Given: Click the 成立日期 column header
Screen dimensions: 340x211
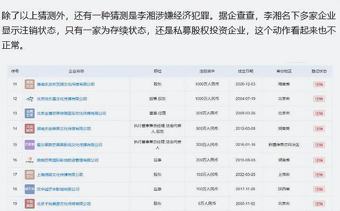Looking at the screenshot, I should coord(245,71).
